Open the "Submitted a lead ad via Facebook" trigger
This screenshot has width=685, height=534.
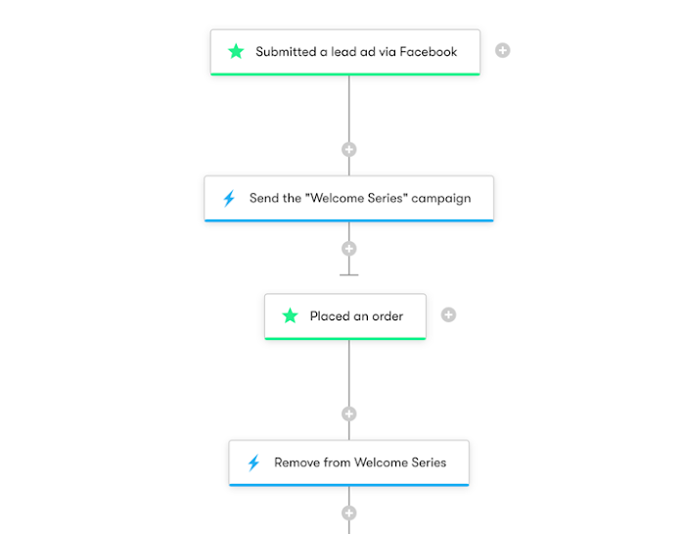[345, 52]
